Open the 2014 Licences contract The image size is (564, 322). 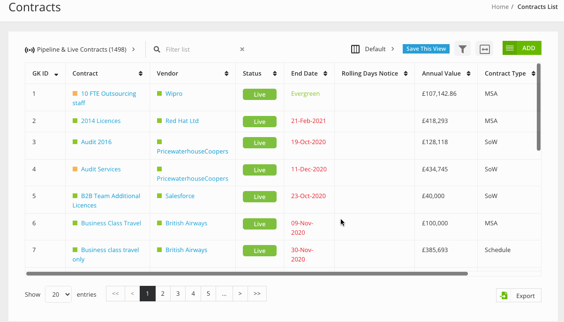101,121
